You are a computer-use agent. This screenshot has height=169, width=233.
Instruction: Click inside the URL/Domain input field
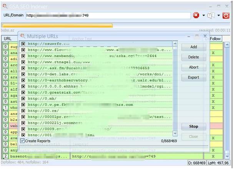108,16
